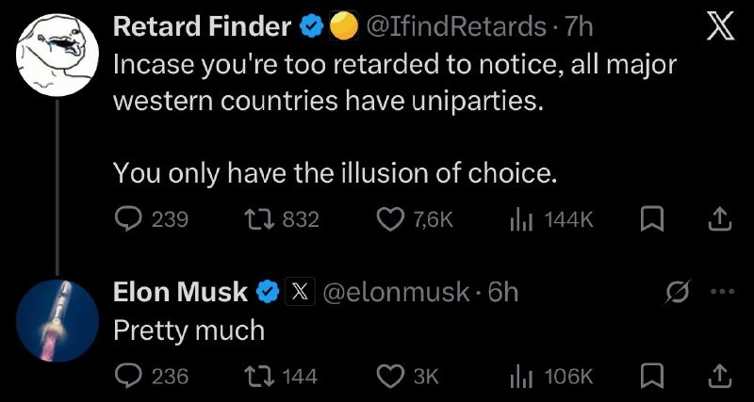The height and width of the screenshot is (402, 754).
Task: Open Elon Musk's rocket profile picture
Action: point(57,320)
